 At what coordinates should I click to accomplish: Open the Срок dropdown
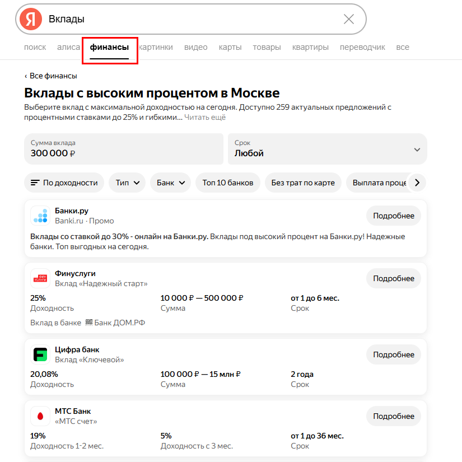click(x=328, y=149)
